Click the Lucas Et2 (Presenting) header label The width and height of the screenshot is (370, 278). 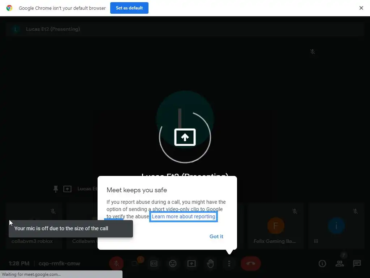(x=53, y=29)
